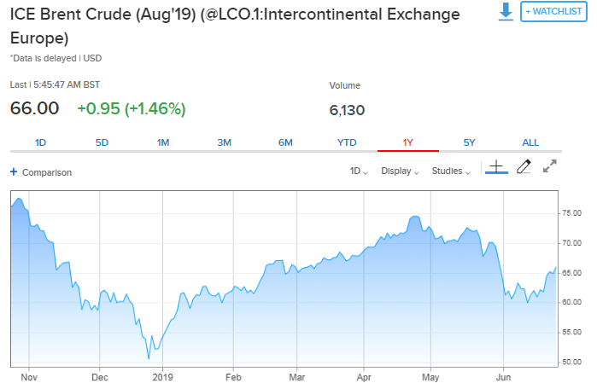
Task: Switch to the 1D range tab
Action: click(x=40, y=142)
